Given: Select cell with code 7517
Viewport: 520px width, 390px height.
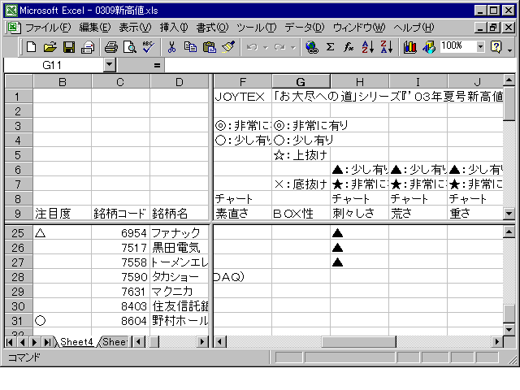Looking at the screenshot, I should pyautogui.click(x=121, y=248).
